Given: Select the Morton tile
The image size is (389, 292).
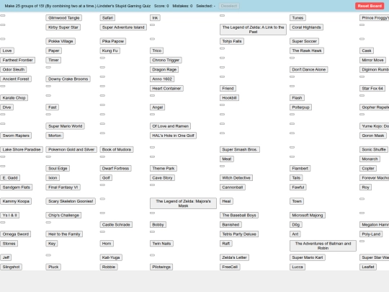Looking at the screenshot, I should point(55,136).
